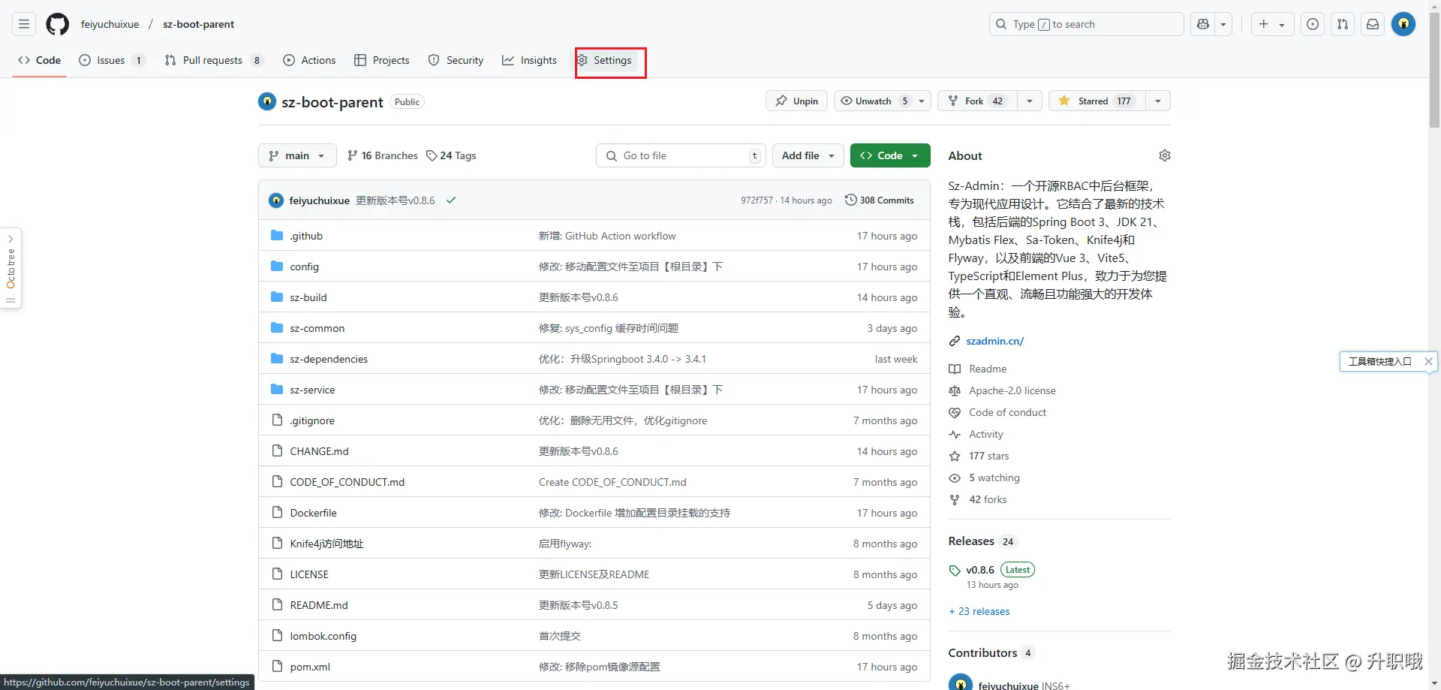
Task: Click the Go to file search field
Action: [681, 155]
